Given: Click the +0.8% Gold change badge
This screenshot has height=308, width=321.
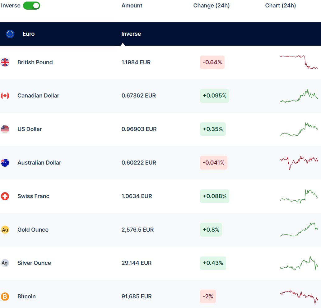Looking at the screenshot, I should click(x=211, y=230).
